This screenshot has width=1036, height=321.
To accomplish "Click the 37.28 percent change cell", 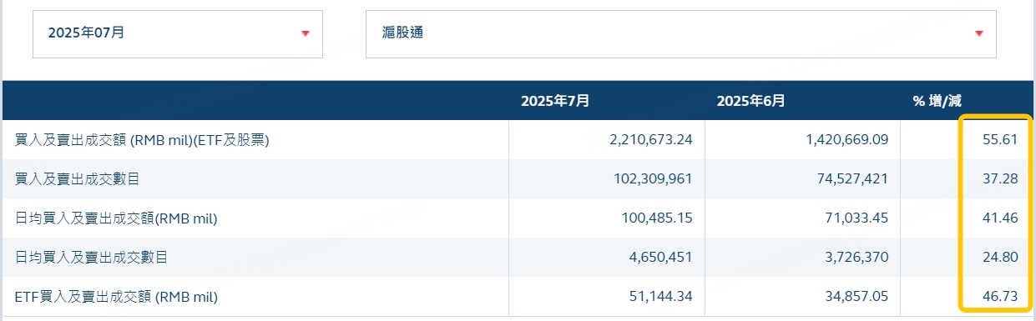I will tap(1000, 179).
